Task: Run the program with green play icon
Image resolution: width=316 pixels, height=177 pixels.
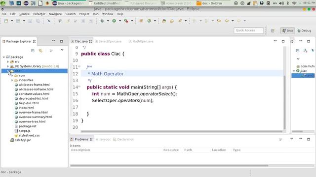Action: pyautogui.click(x=114, y=21)
